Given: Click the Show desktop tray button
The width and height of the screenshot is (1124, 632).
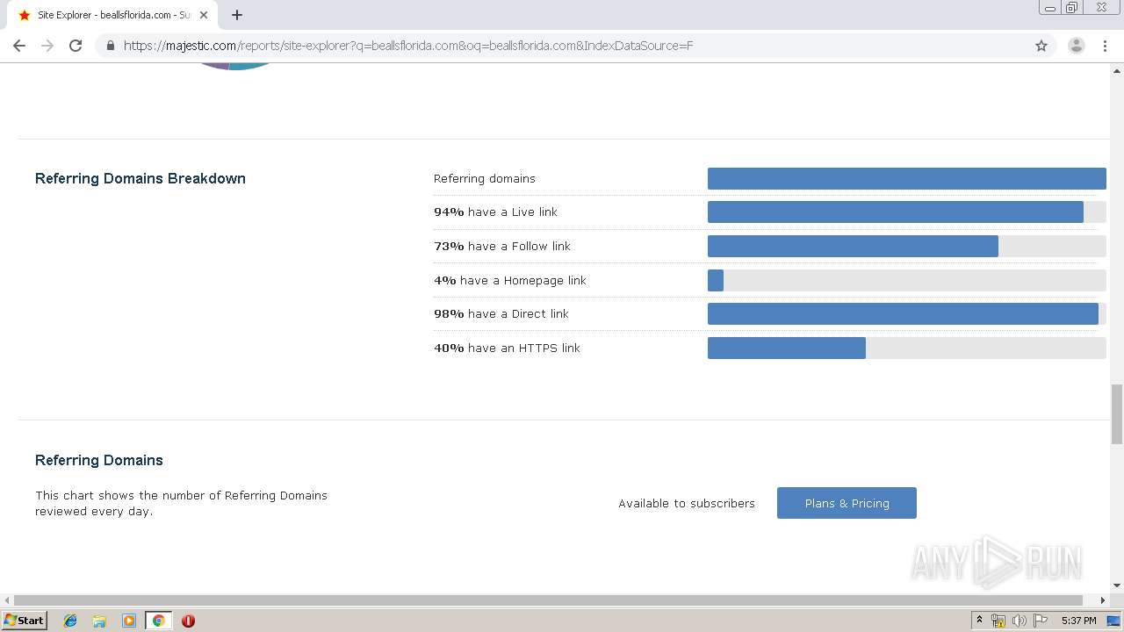Looking at the screenshot, I should (1113, 620).
